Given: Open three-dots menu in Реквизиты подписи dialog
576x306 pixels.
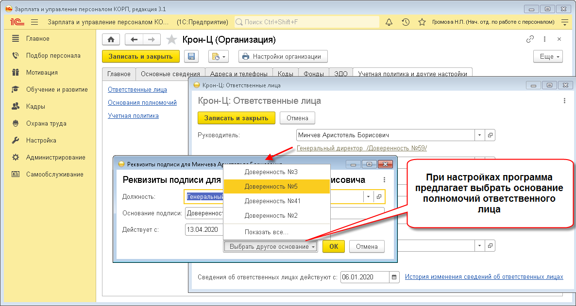Looking at the screenshot, I should pyautogui.click(x=384, y=180).
